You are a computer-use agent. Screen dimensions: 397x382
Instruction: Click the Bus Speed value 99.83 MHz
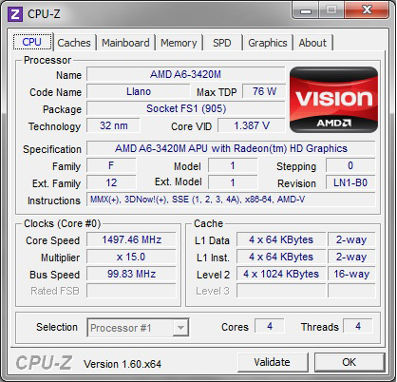click(x=131, y=274)
